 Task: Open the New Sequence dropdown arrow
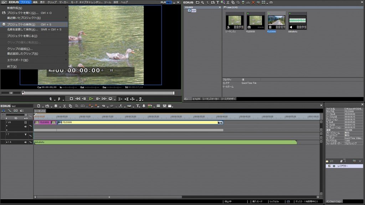[43, 107]
